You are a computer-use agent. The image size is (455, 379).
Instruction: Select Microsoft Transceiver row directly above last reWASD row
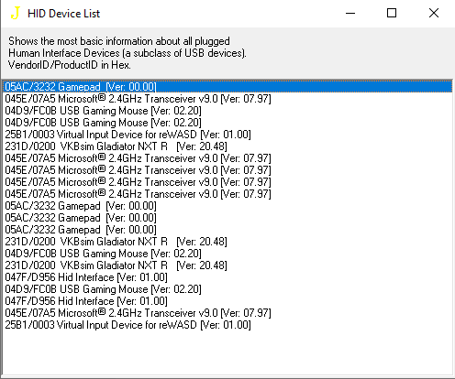coord(227,313)
